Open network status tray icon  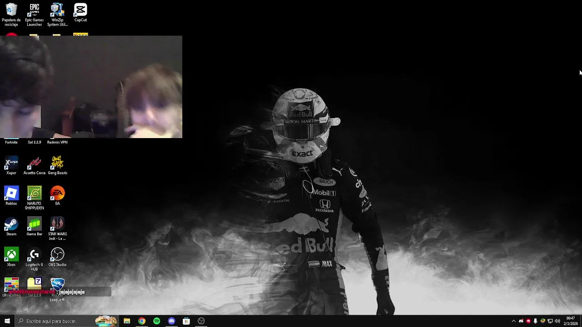pos(550,321)
